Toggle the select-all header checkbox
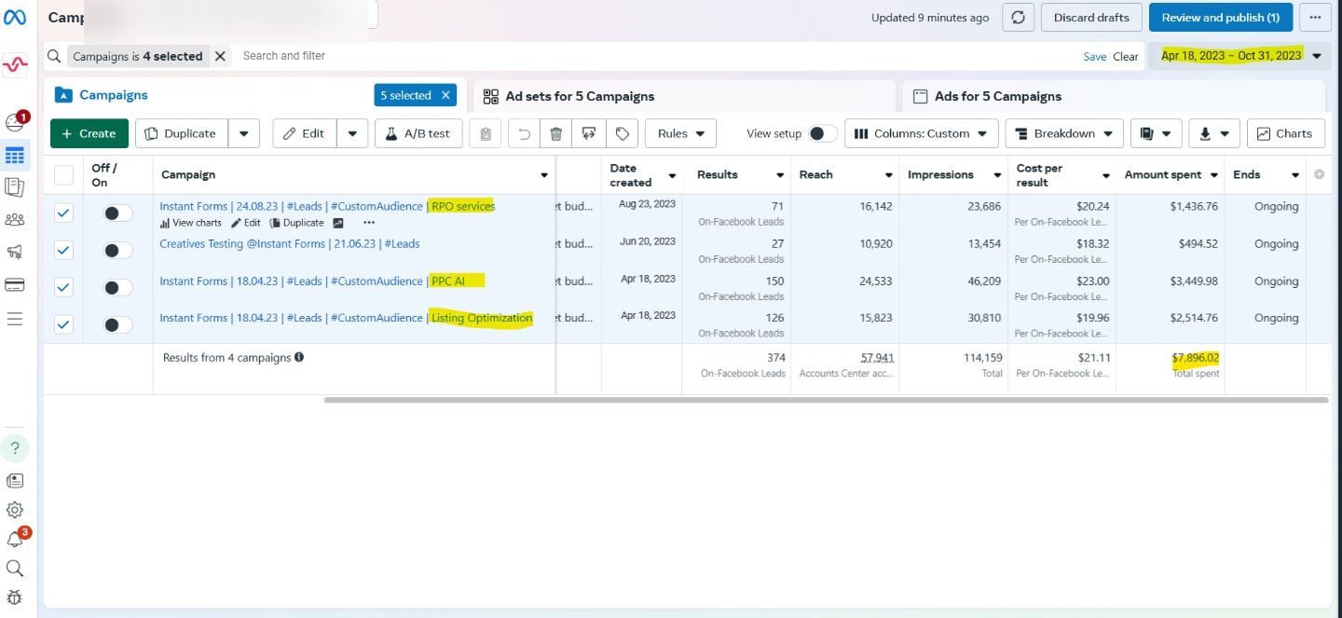Image resolution: width=1342 pixels, height=618 pixels. pos(63,174)
